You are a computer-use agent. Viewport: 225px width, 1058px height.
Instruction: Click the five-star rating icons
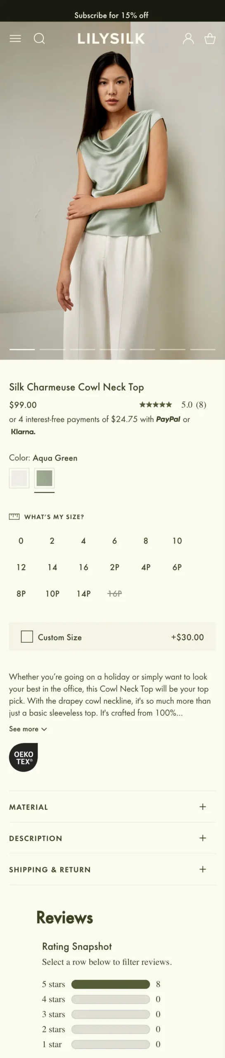[x=156, y=405]
